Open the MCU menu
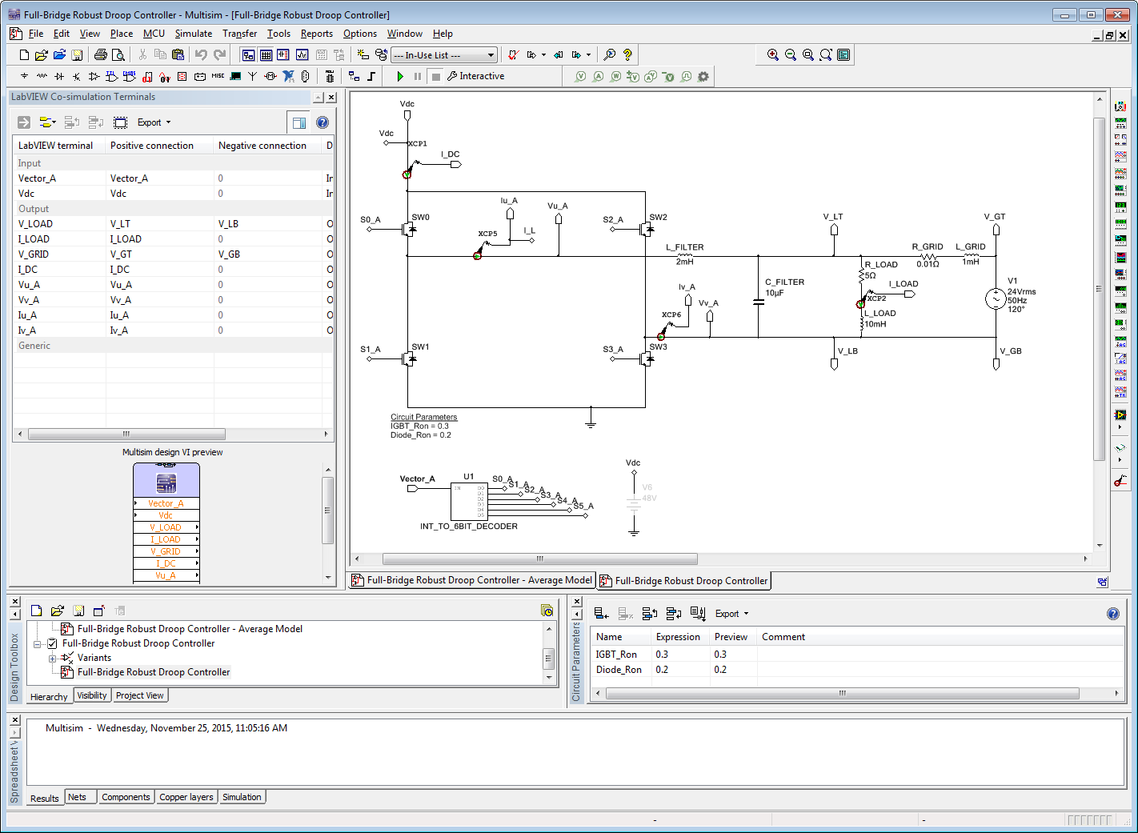1138x833 pixels. click(154, 34)
